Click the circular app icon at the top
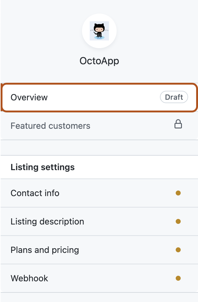 99,31
